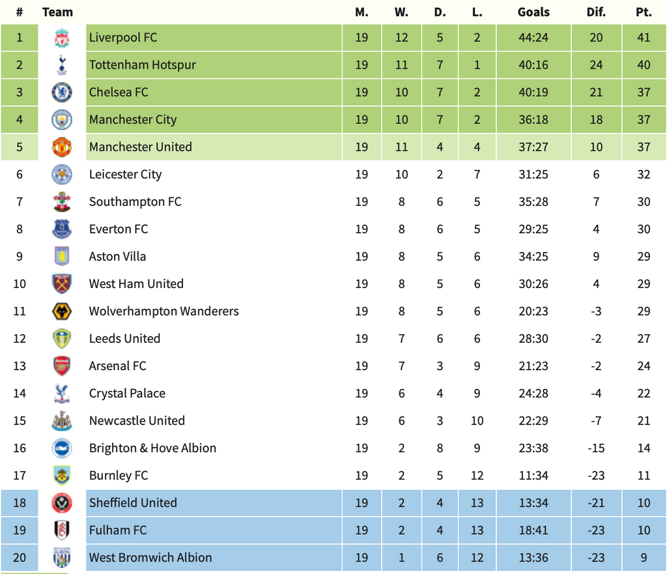The height and width of the screenshot is (574, 667).
Task: Click the Team column header
Action: tap(57, 12)
